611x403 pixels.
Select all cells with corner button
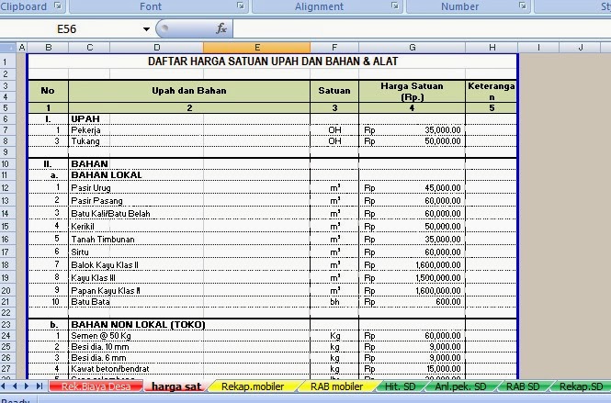7,48
